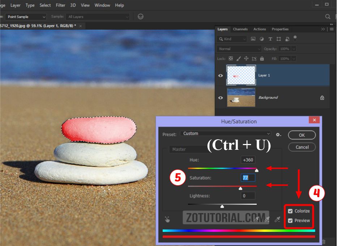Uncheck the Preview checkbox
337x246 pixels.
pyautogui.click(x=290, y=221)
